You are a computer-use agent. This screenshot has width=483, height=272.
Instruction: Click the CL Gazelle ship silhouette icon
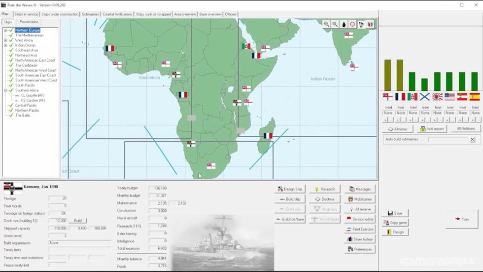pyautogui.click(x=17, y=96)
